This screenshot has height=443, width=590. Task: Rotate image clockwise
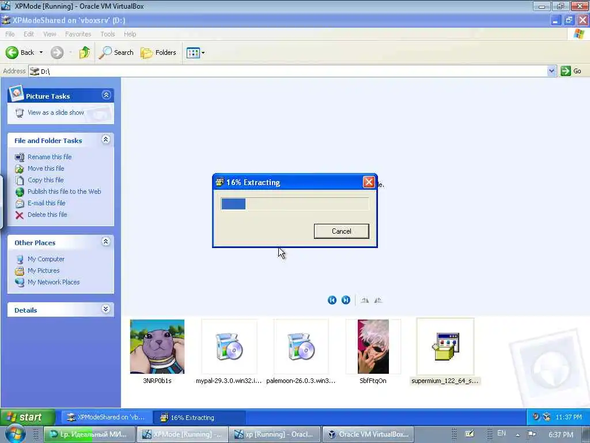pos(365,300)
